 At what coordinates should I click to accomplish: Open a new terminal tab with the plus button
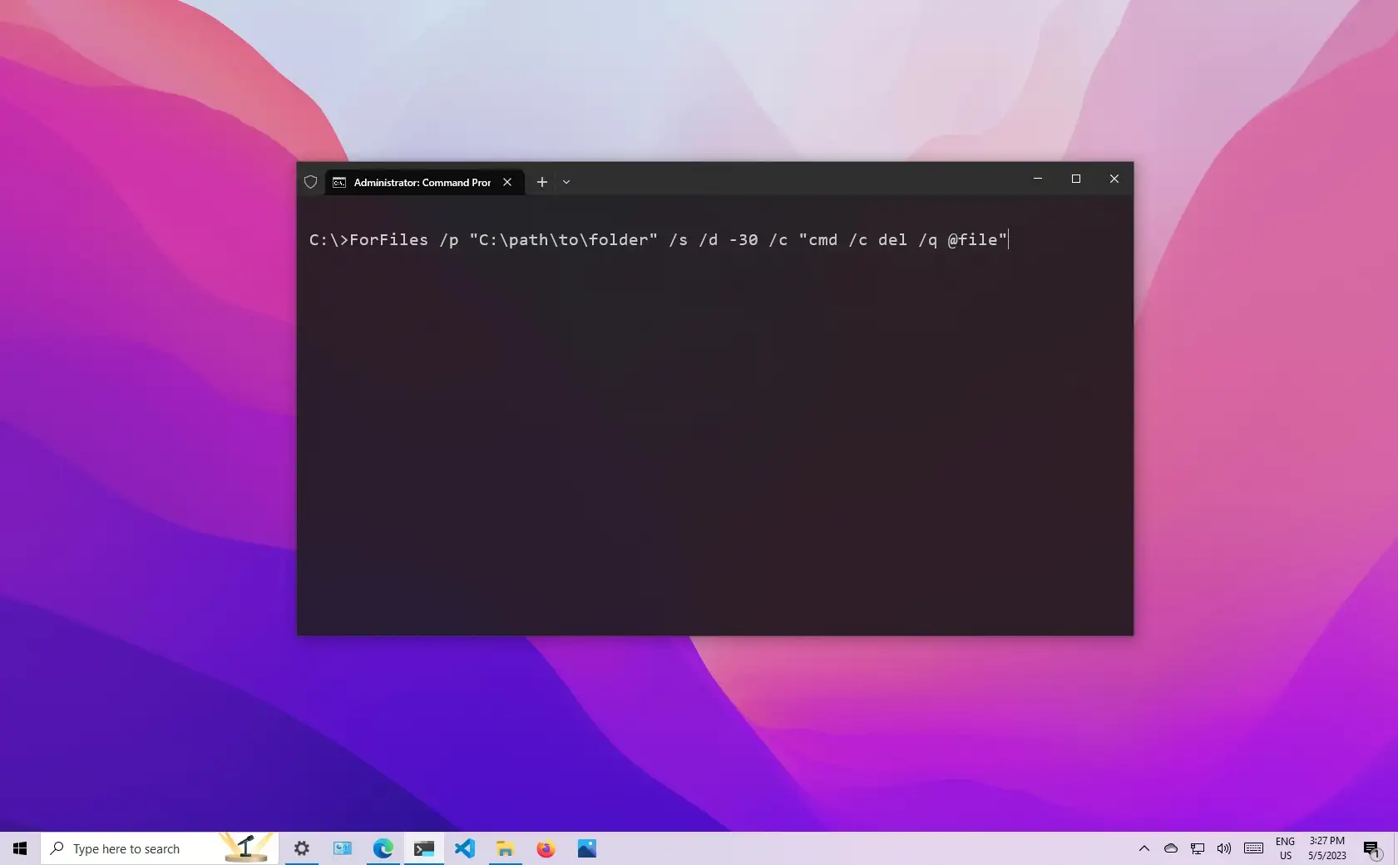(542, 182)
